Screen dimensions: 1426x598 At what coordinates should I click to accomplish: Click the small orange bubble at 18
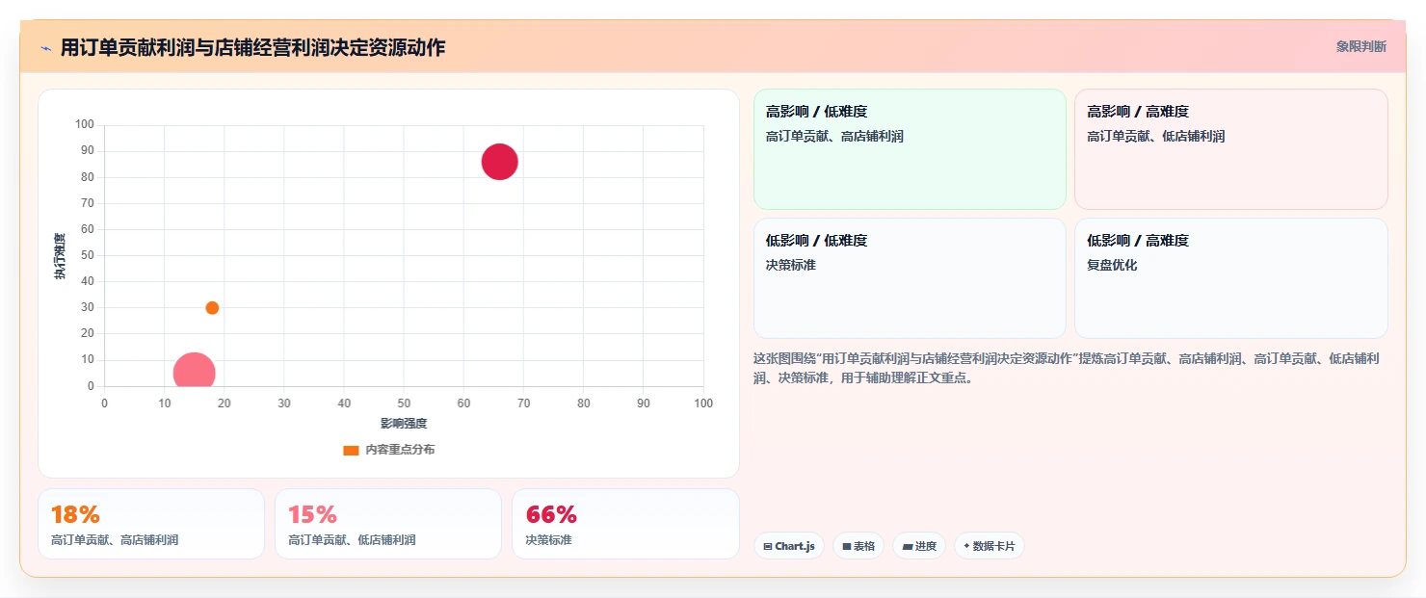212,308
